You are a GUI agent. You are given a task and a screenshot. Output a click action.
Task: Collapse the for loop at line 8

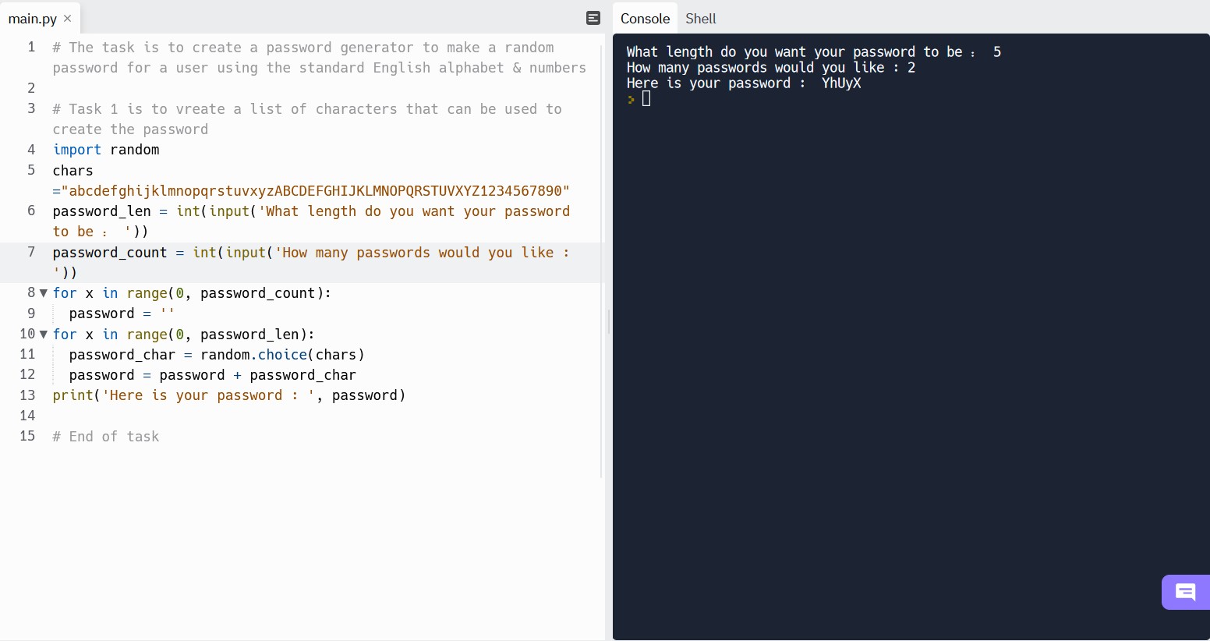44,293
